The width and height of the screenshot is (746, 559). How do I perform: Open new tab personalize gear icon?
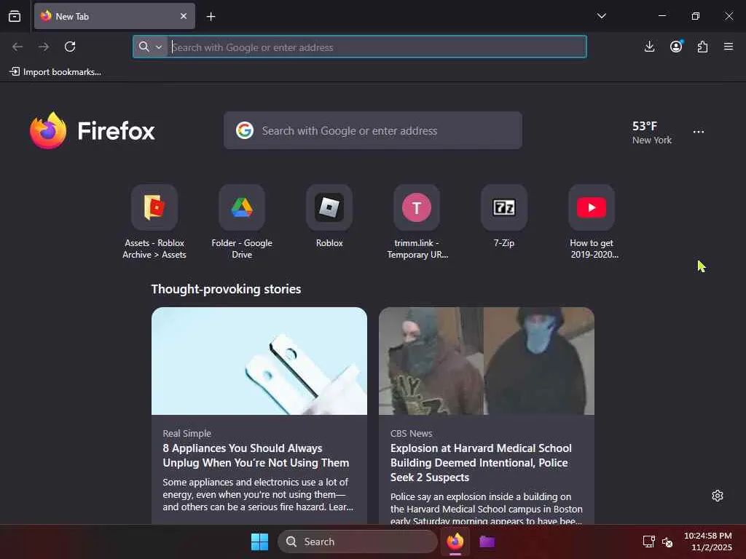pyautogui.click(x=718, y=496)
